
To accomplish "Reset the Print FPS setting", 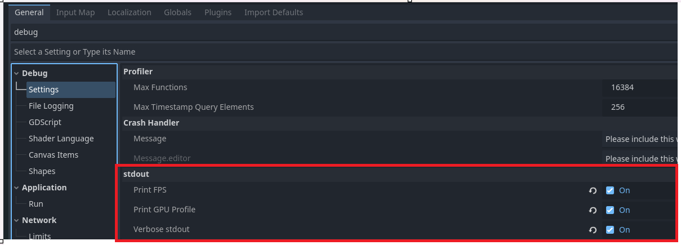I will (593, 191).
